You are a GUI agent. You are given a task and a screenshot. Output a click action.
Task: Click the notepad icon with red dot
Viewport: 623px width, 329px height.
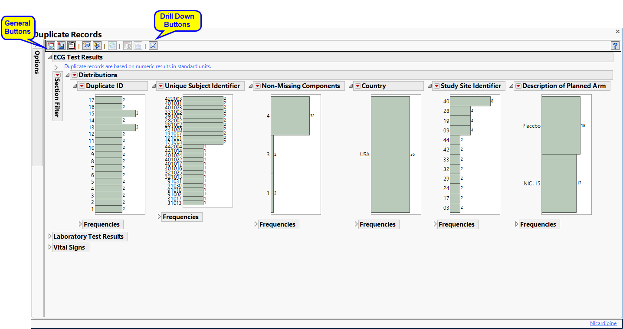point(72,46)
